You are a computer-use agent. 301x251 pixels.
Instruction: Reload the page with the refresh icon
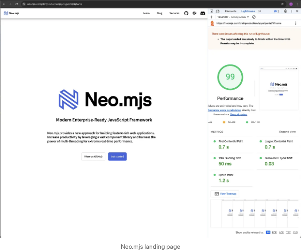click(x=16, y=4)
